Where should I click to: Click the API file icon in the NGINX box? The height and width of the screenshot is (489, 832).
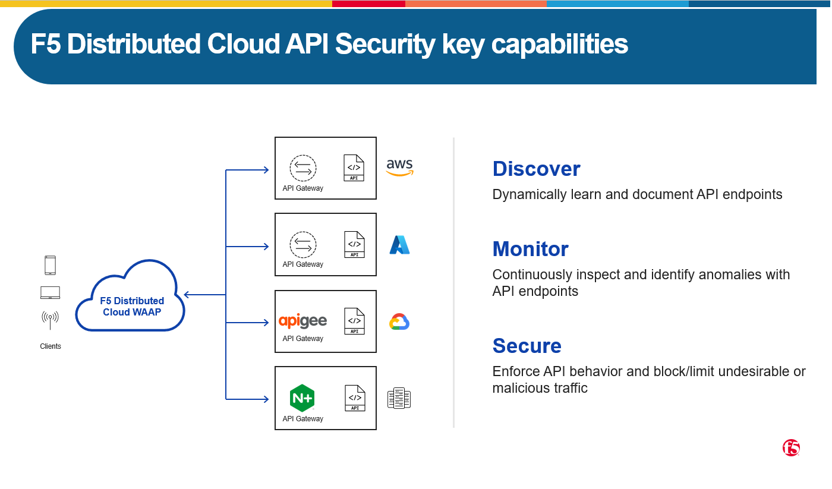tap(355, 398)
